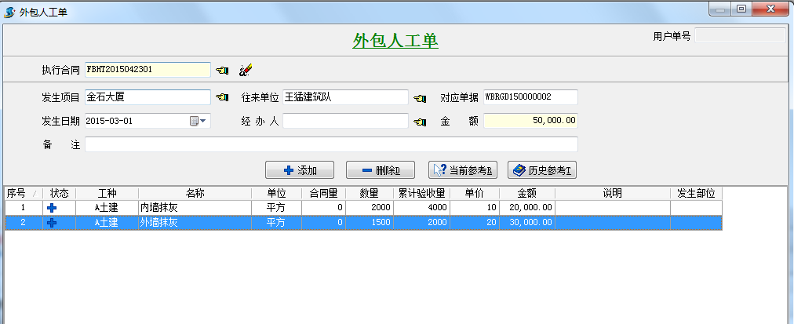Click into the 备注 remarks field

pos(331,144)
